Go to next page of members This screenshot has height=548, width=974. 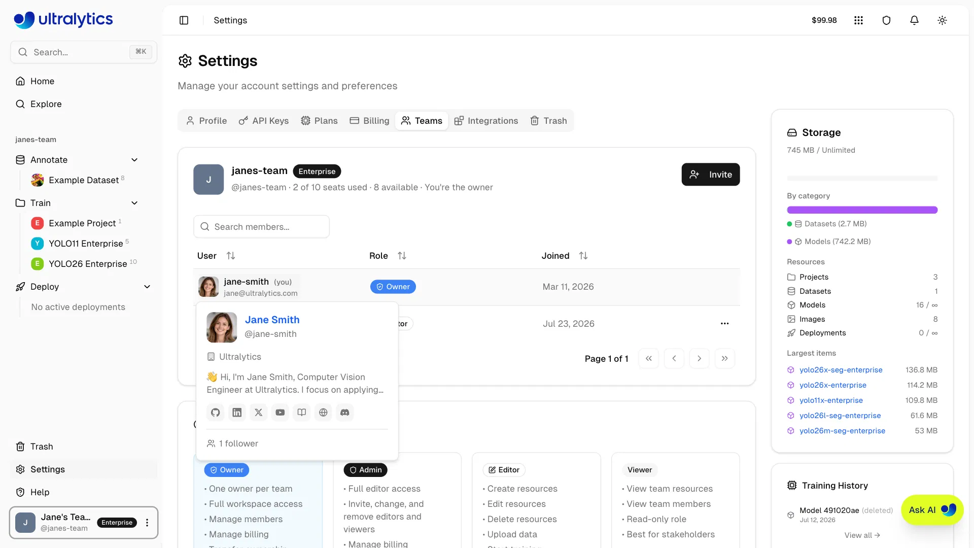[x=699, y=359]
